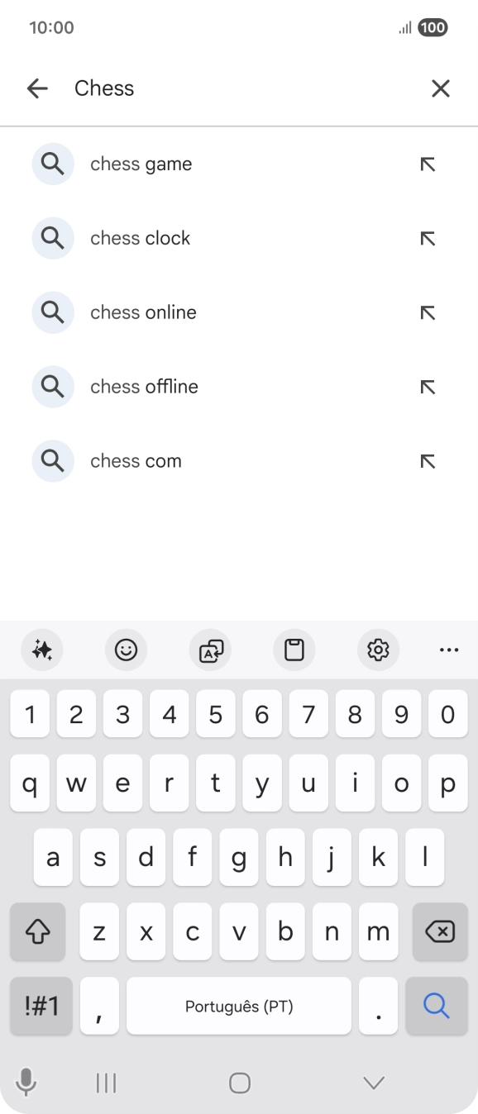This screenshot has width=478, height=1114.
Task: Tap the blue search key on keyboard
Action: pyautogui.click(x=436, y=1006)
